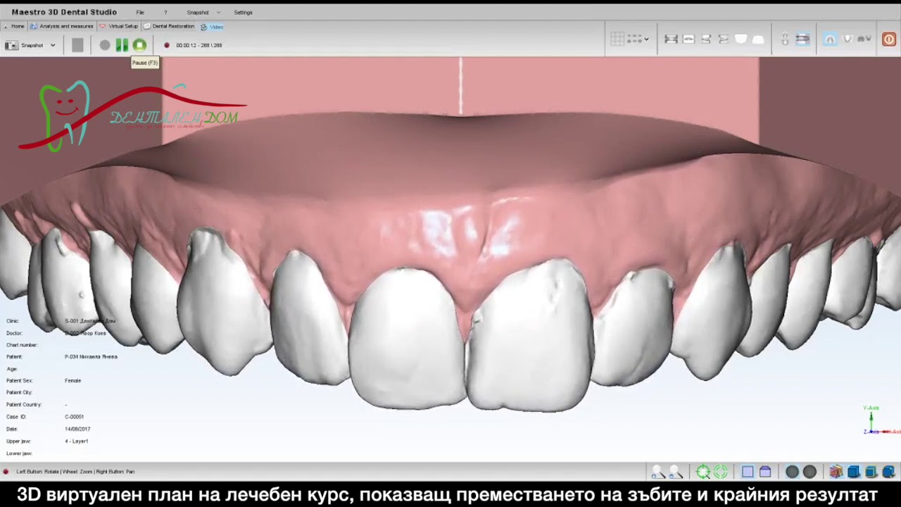Switch to the Virtual Setup tab
Viewport: 901px width, 507px height.
pos(118,27)
